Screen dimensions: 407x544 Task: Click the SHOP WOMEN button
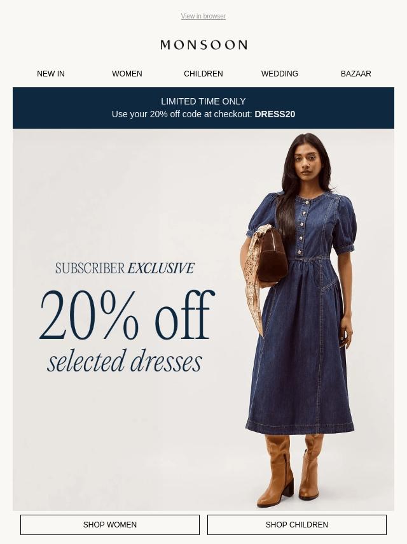(x=110, y=525)
